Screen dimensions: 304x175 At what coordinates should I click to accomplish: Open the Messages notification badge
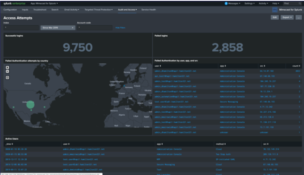click(x=226, y=3)
